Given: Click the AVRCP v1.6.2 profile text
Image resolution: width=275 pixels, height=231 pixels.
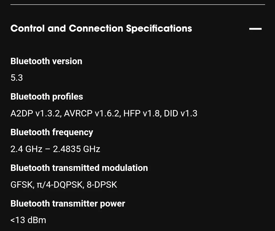Looking at the screenshot, I should coord(92,114).
